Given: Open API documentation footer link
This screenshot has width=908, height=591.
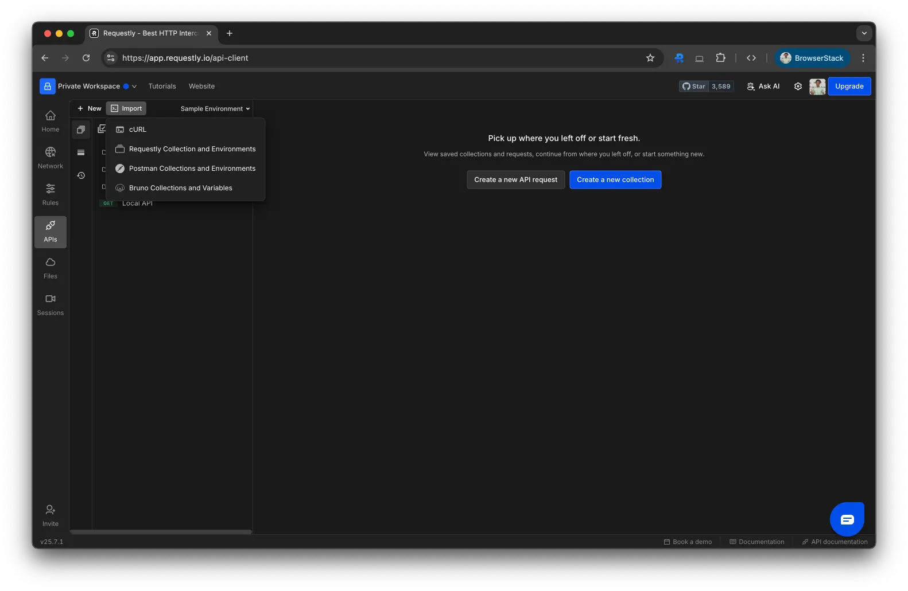Looking at the screenshot, I should [835, 542].
